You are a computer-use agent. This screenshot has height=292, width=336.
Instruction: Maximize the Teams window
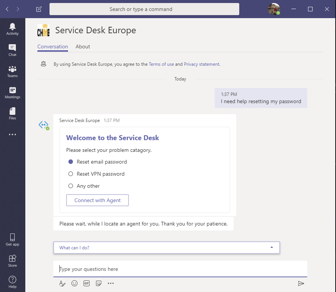[x=310, y=9]
